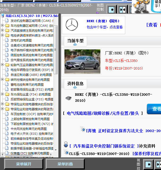Click the 转向柱模块 folder icon
This screenshot has width=161, height=170.
pyautogui.click(x=7, y=79)
